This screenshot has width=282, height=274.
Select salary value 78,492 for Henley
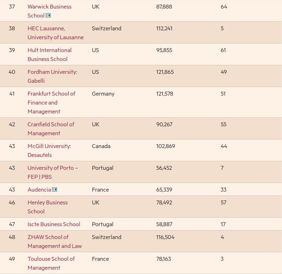164,203
